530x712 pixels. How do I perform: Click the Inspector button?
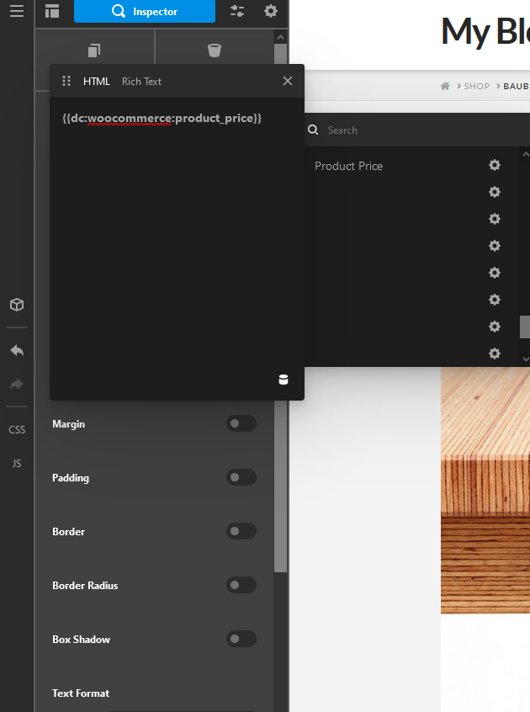coord(145,12)
